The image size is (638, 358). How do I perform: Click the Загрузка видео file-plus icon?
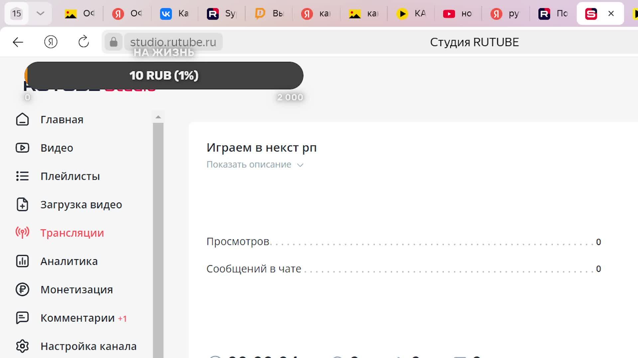[x=22, y=205]
